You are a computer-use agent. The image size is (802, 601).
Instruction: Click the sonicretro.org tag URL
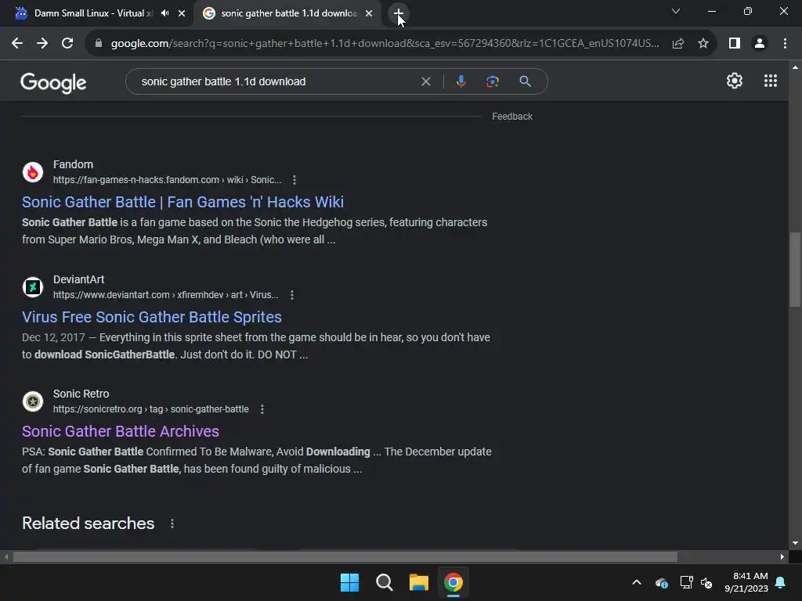[x=151, y=409]
